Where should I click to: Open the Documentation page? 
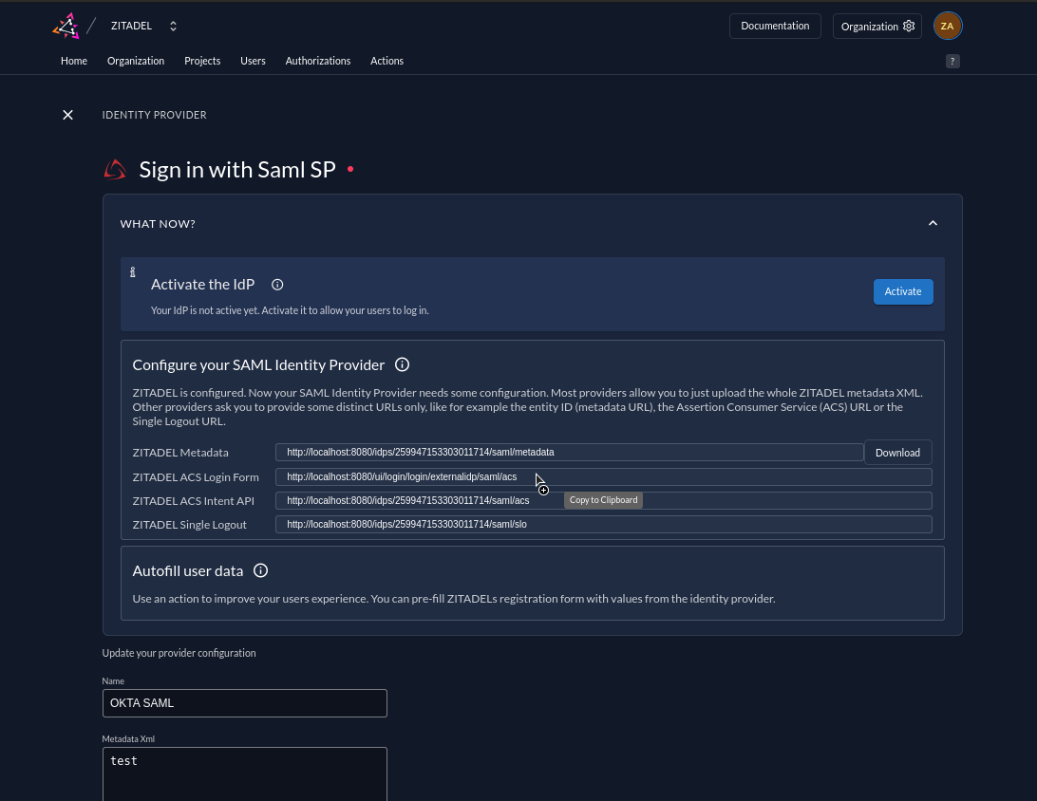tap(775, 26)
